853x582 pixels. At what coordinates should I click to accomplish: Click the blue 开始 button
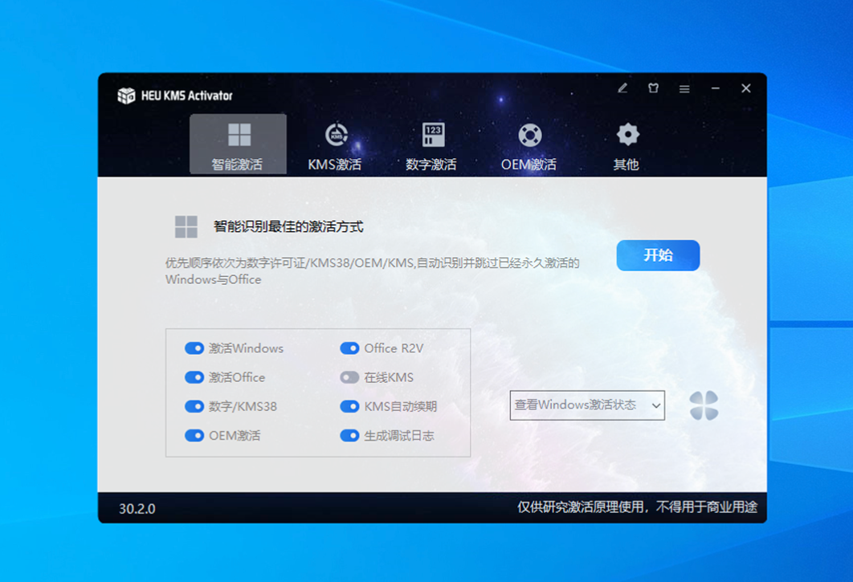[659, 255]
